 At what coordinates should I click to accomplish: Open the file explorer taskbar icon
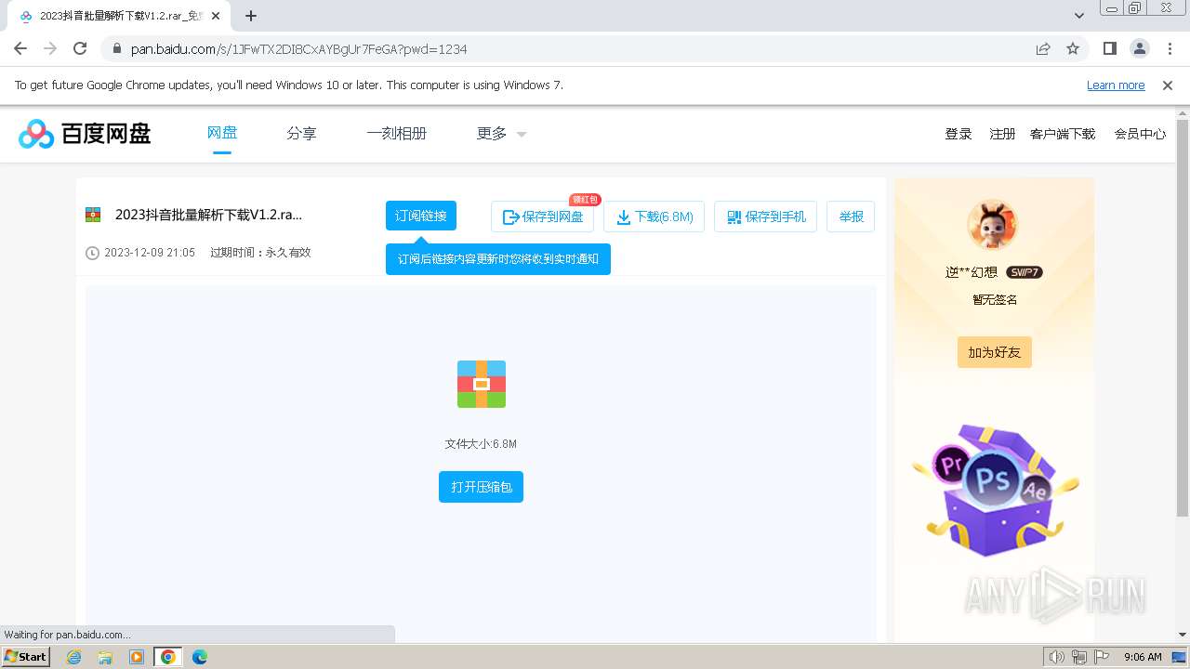pyautogui.click(x=105, y=657)
